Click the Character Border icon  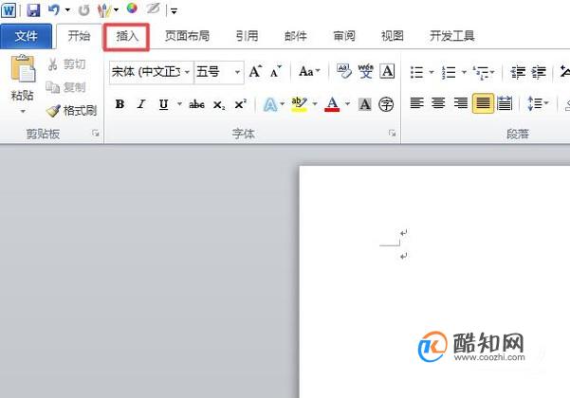pyautogui.click(x=388, y=71)
